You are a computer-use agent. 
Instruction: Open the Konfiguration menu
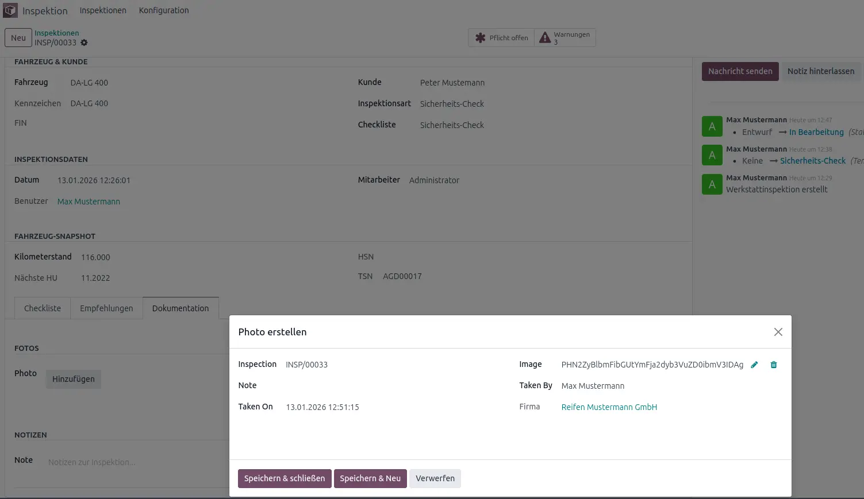[164, 10]
